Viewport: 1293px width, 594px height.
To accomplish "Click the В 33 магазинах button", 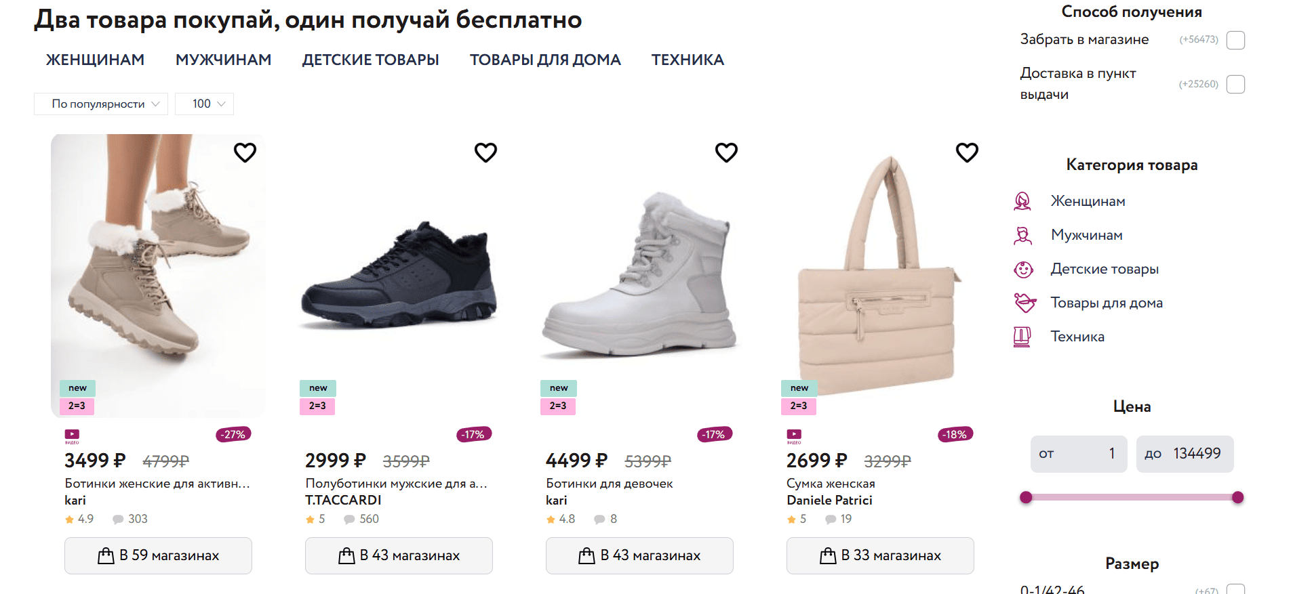I will coord(880,555).
